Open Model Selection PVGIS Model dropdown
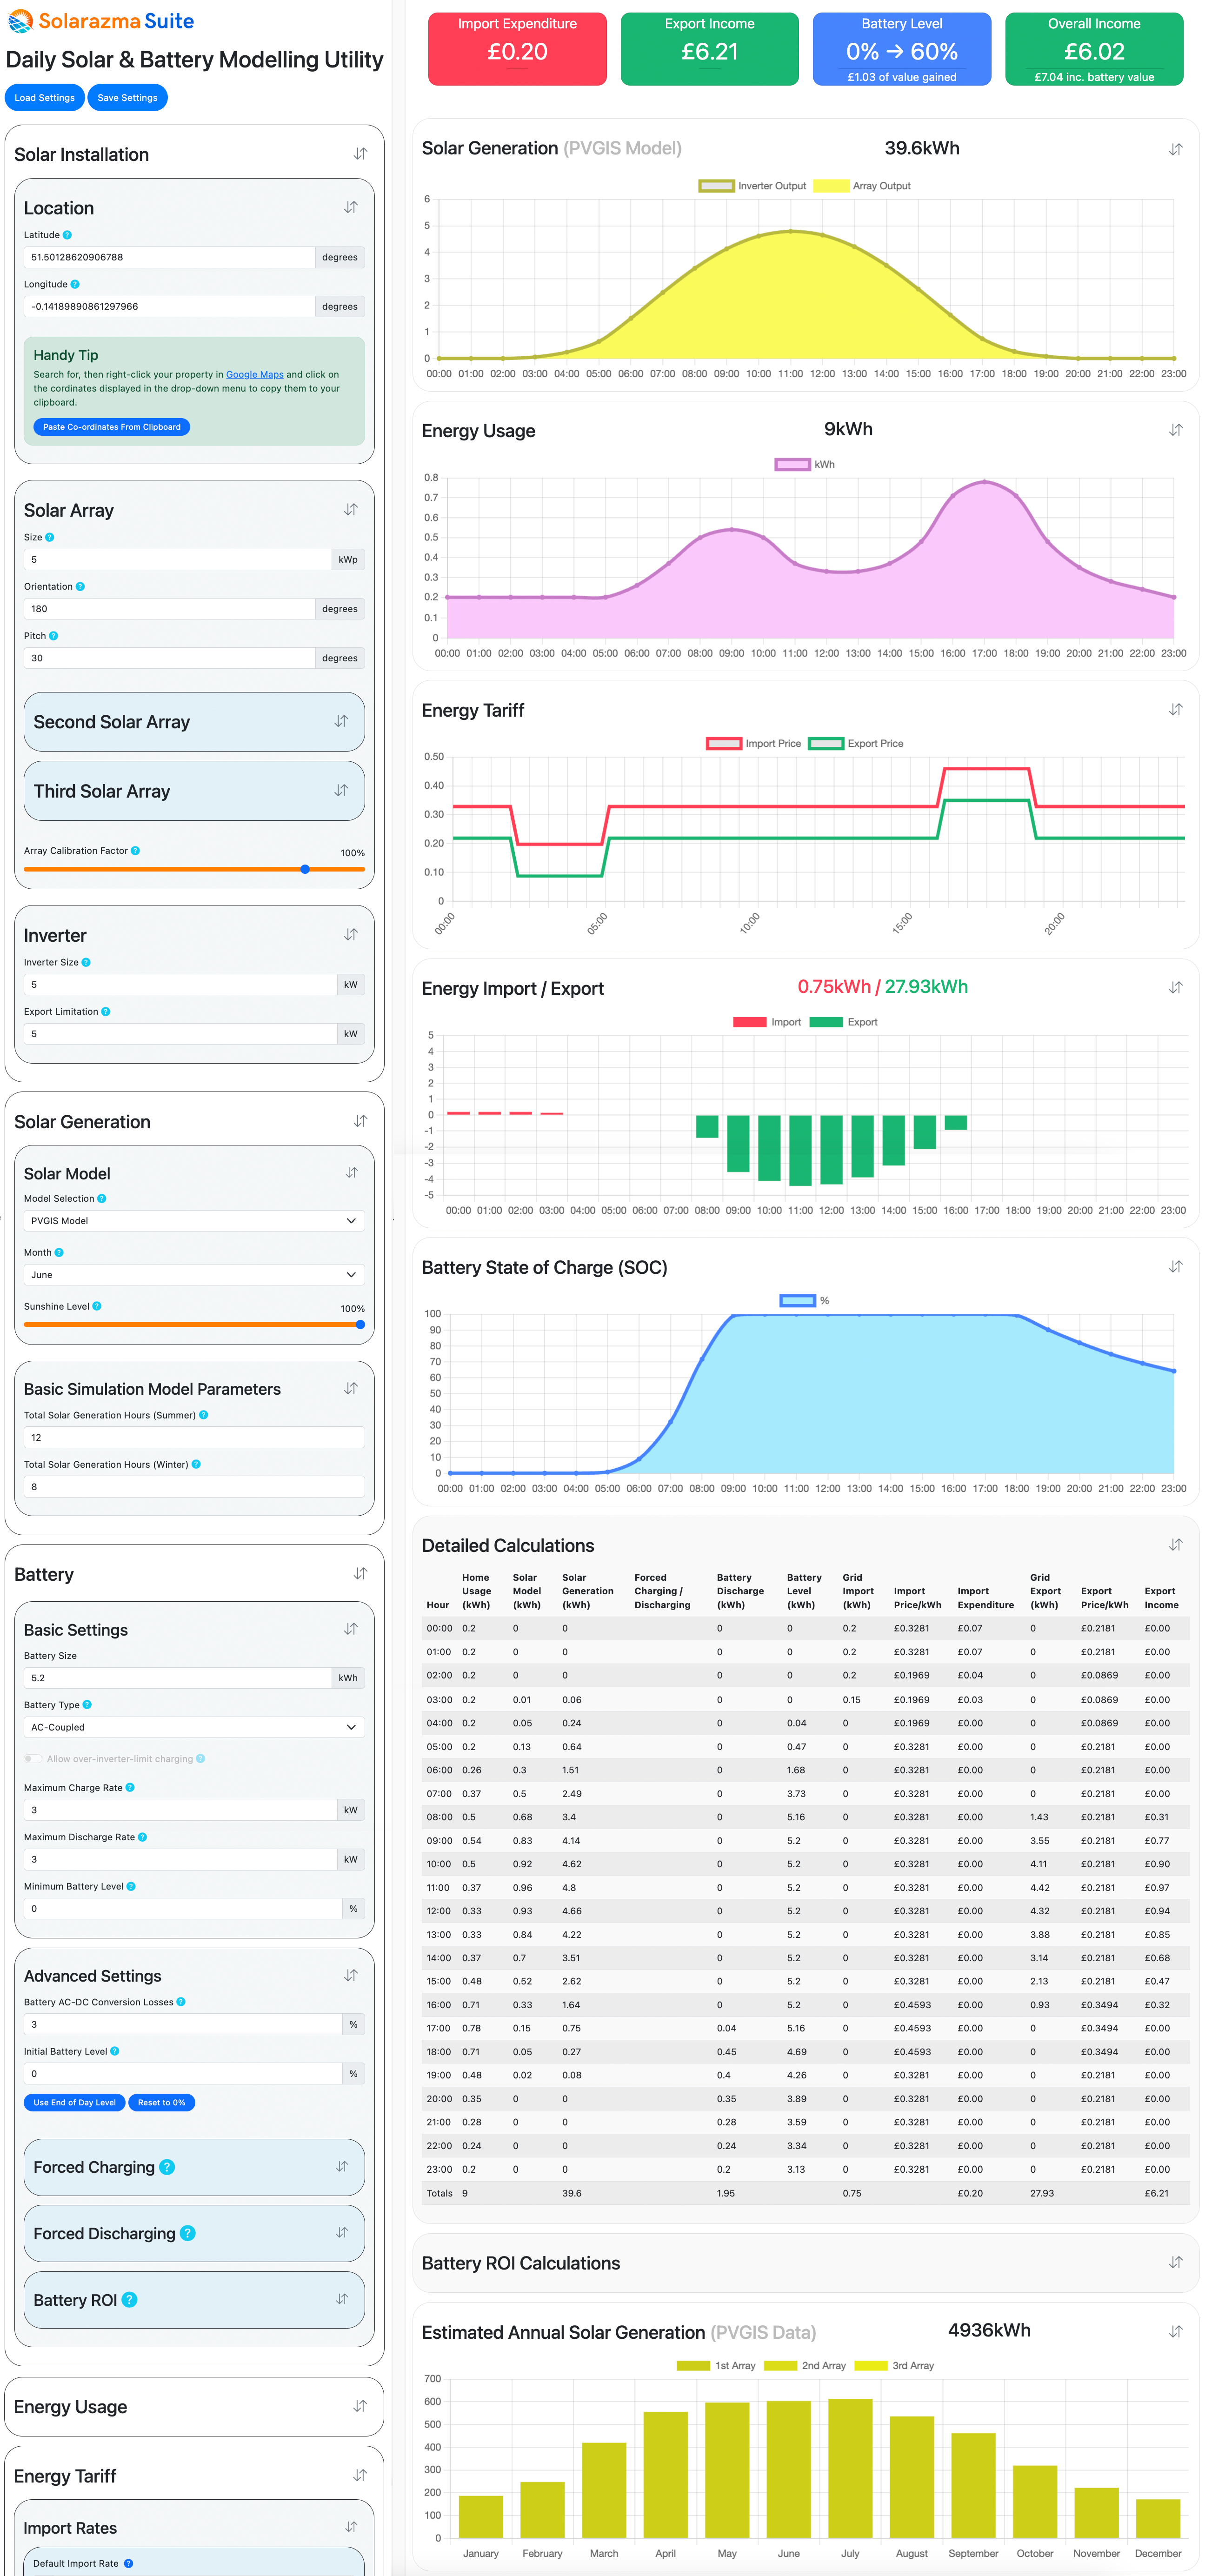 (x=194, y=1220)
